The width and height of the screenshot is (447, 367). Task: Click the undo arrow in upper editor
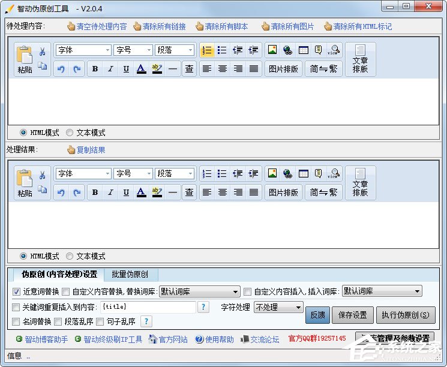61,69
